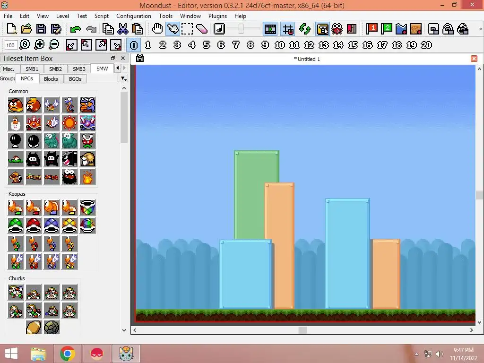484x363 pixels.
Task: Toggle grid snap hash icon
Action: [x=288, y=29]
